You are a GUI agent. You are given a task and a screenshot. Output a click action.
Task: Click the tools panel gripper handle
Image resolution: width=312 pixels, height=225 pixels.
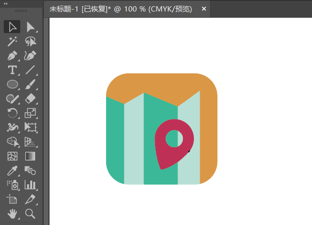pyautogui.click(x=21, y=11)
